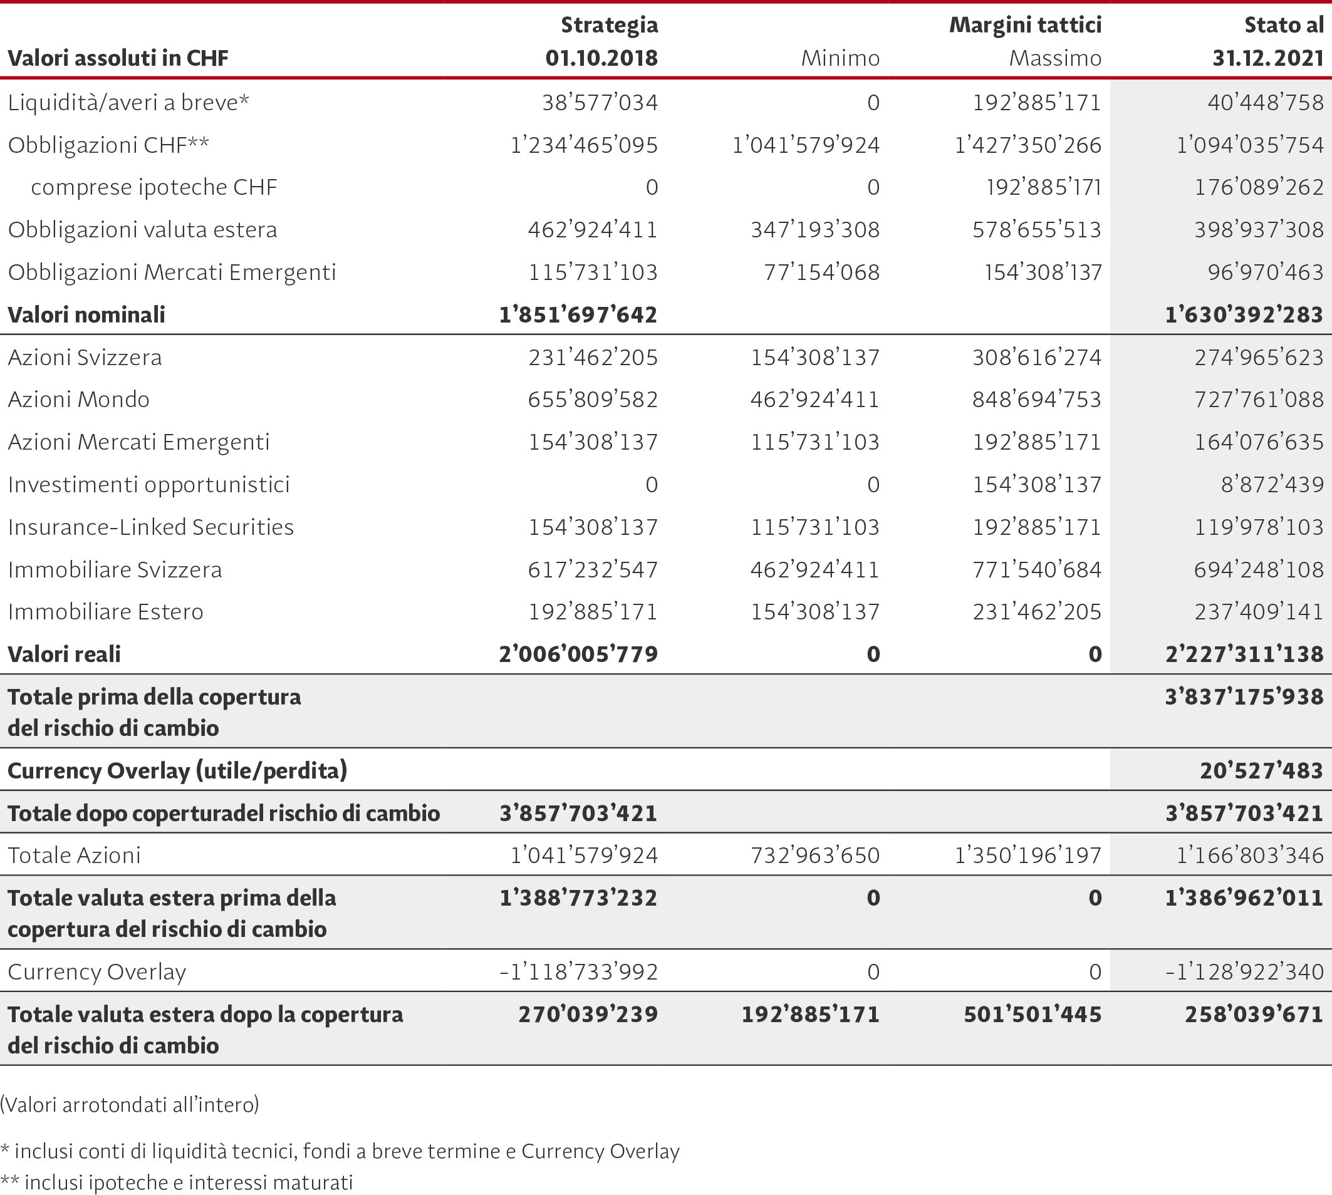Click the 'Totale Azioni' row label
This screenshot has height=1195, width=1332.
pos(74,856)
